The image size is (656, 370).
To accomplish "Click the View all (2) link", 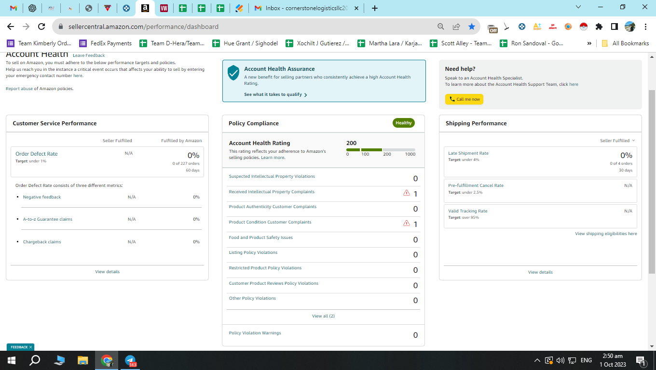I will 323,316.
